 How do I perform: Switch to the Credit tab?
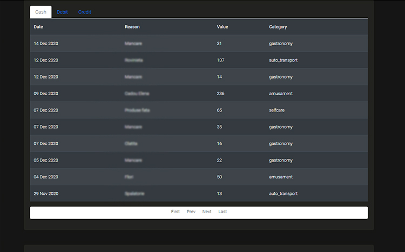pyautogui.click(x=85, y=12)
